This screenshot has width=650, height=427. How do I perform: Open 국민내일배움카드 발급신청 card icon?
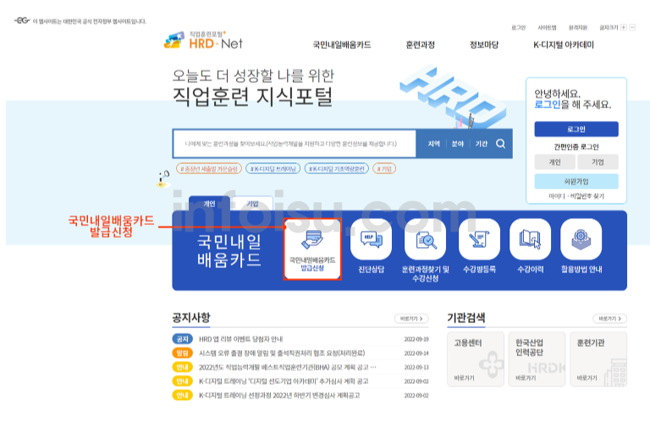312,249
